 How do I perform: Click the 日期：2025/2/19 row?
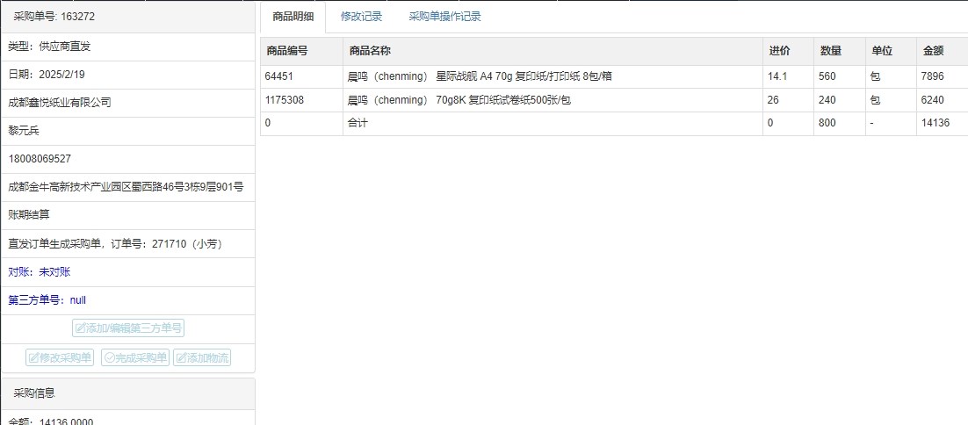tap(127, 75)
